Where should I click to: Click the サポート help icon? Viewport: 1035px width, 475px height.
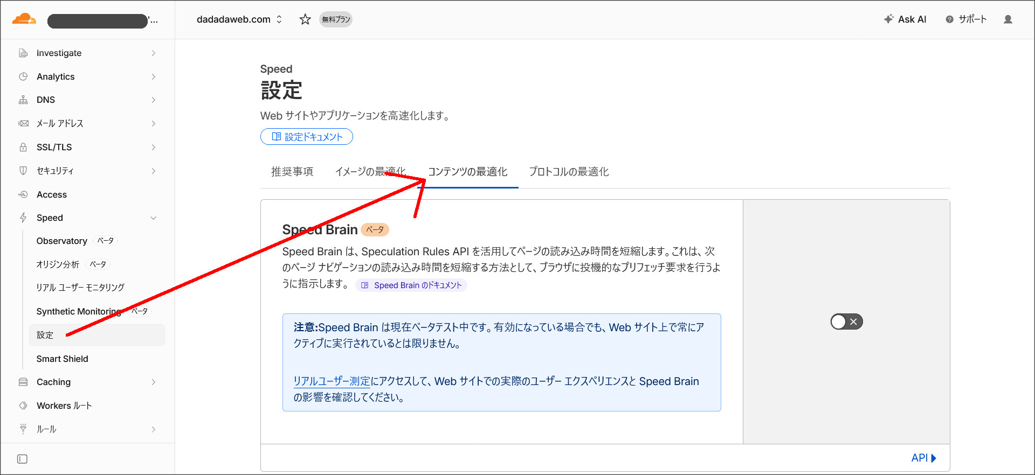click(949, 19)
